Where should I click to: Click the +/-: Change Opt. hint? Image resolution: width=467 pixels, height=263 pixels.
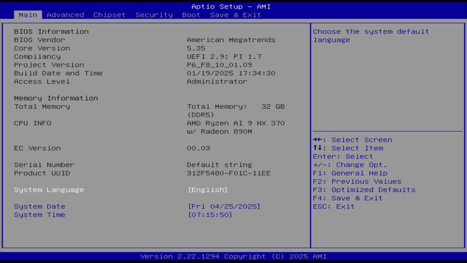350,165
